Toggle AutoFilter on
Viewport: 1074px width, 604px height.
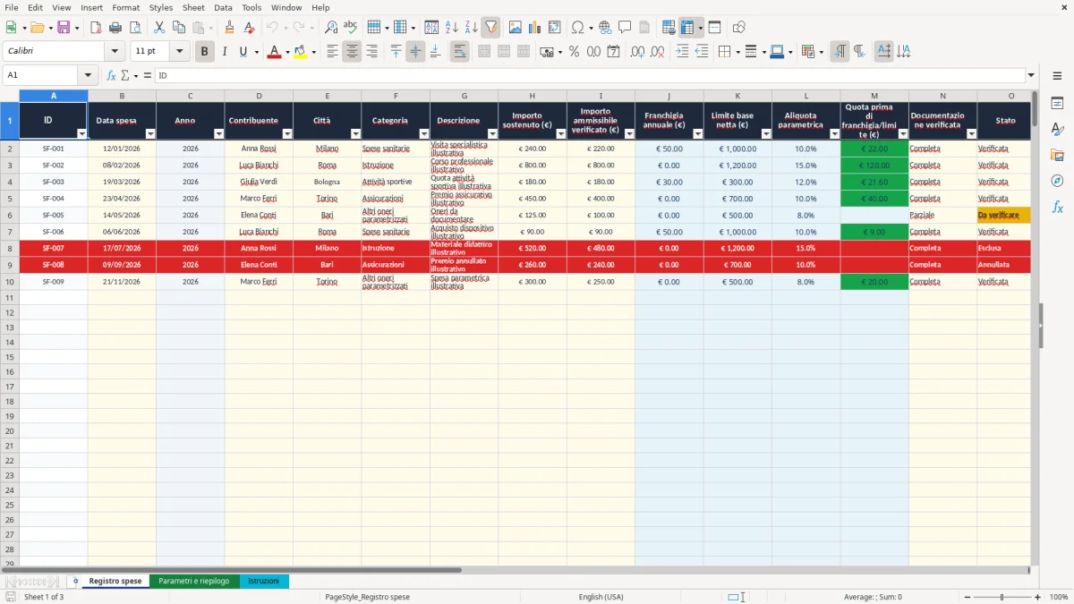pos(490,28)
